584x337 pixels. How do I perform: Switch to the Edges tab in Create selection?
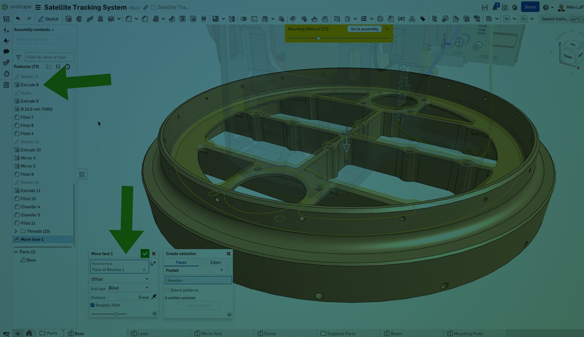tap(215, 262)
